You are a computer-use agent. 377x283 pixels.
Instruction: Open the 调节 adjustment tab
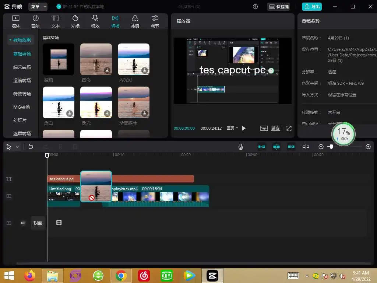point(155,21)
